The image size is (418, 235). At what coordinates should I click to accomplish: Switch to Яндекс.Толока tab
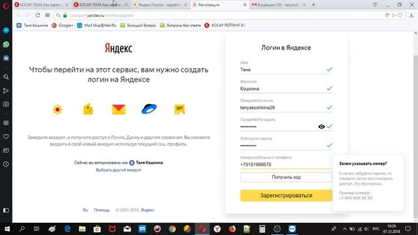(160, 5)
